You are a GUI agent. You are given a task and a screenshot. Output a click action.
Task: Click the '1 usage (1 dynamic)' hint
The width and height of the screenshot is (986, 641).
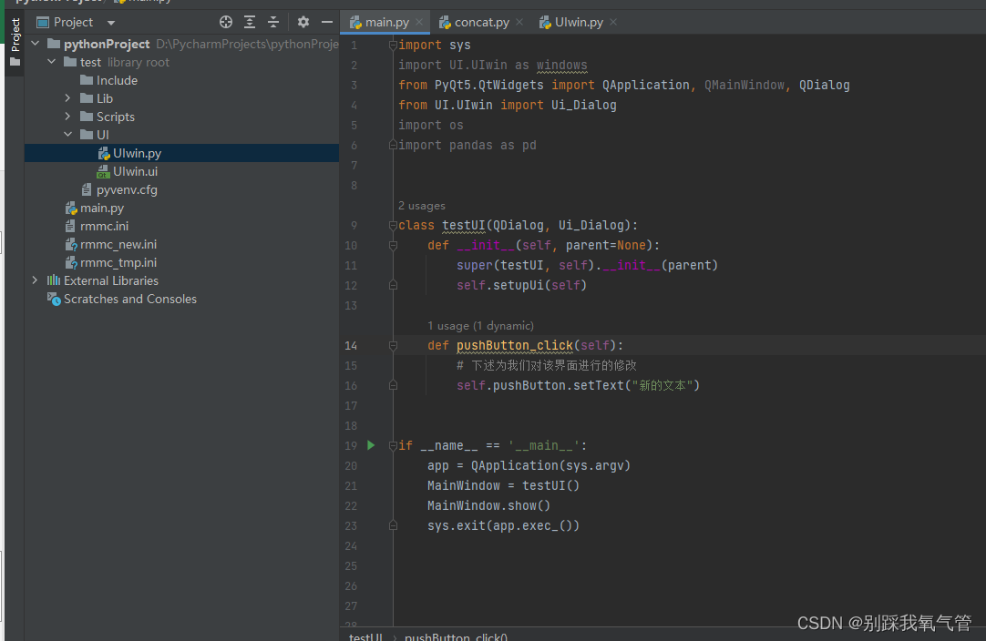(480, 326)
